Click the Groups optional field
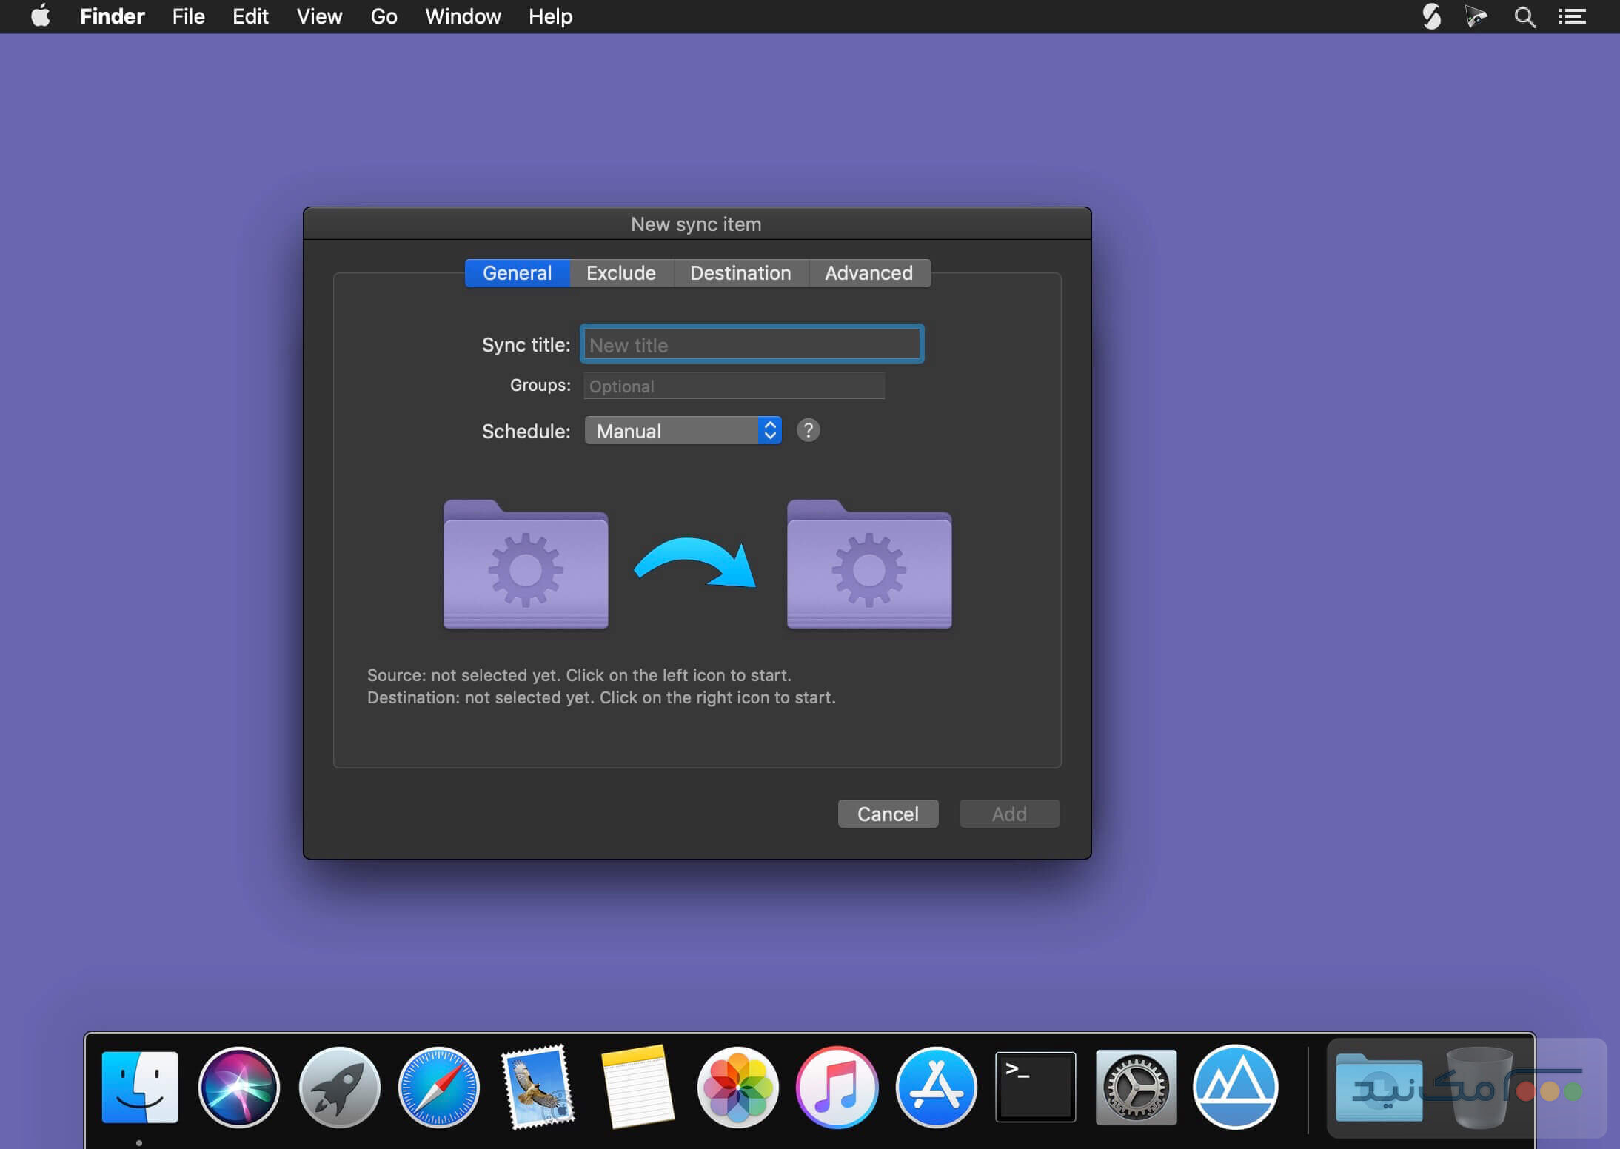Viewport: 1620px width, 1149px height. [734, 386]
